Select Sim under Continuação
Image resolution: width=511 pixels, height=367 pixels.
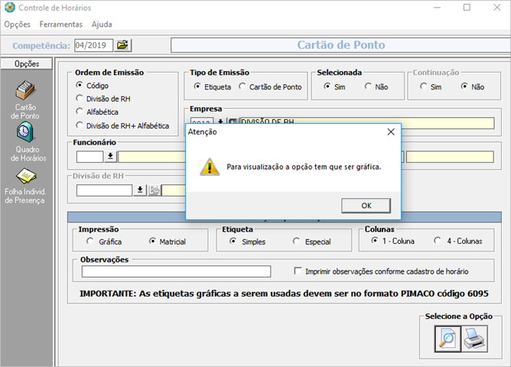pyautogui.click(x=423, y=86)
